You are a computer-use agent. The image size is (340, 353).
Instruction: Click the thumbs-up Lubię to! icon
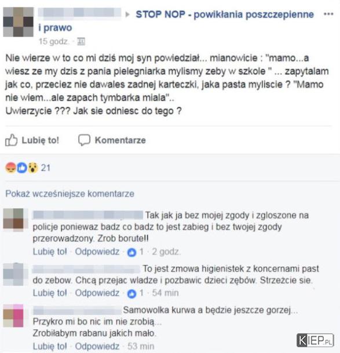point(11,140)
